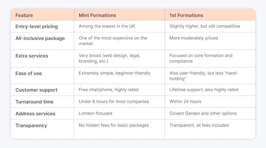Click the Entry-level pricing row label
Viewport: 266px width, 148px height.
(37, 27)
